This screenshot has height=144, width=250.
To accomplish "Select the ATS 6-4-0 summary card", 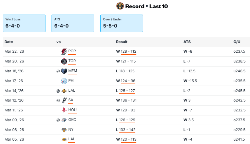I will [73, 23].
